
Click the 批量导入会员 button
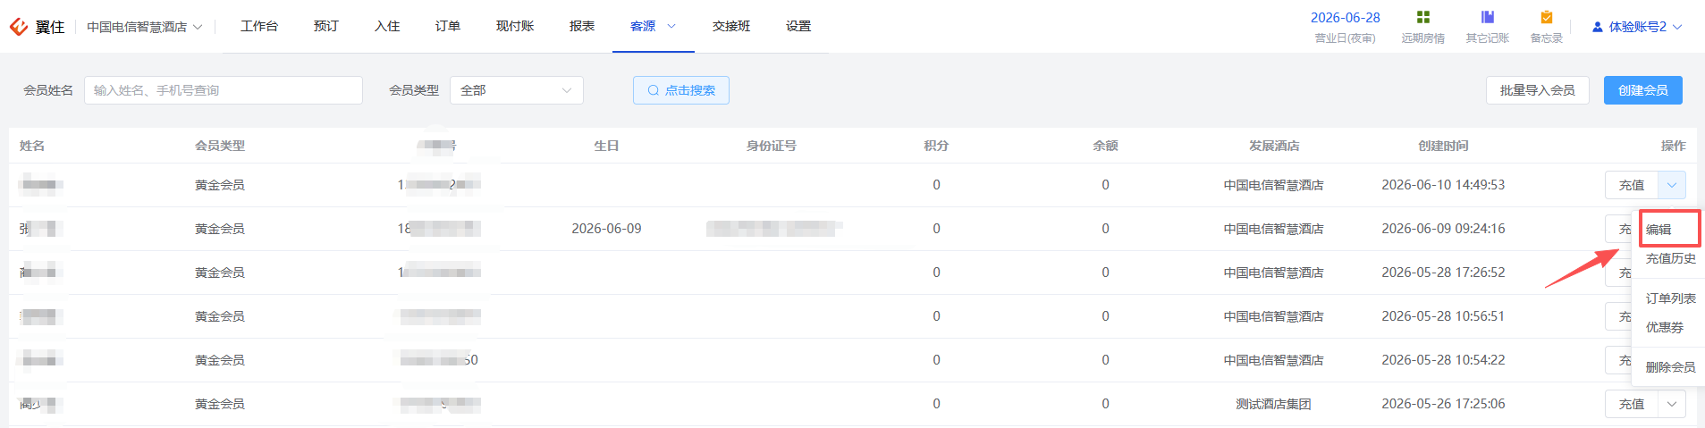(x=1538, y=90)
